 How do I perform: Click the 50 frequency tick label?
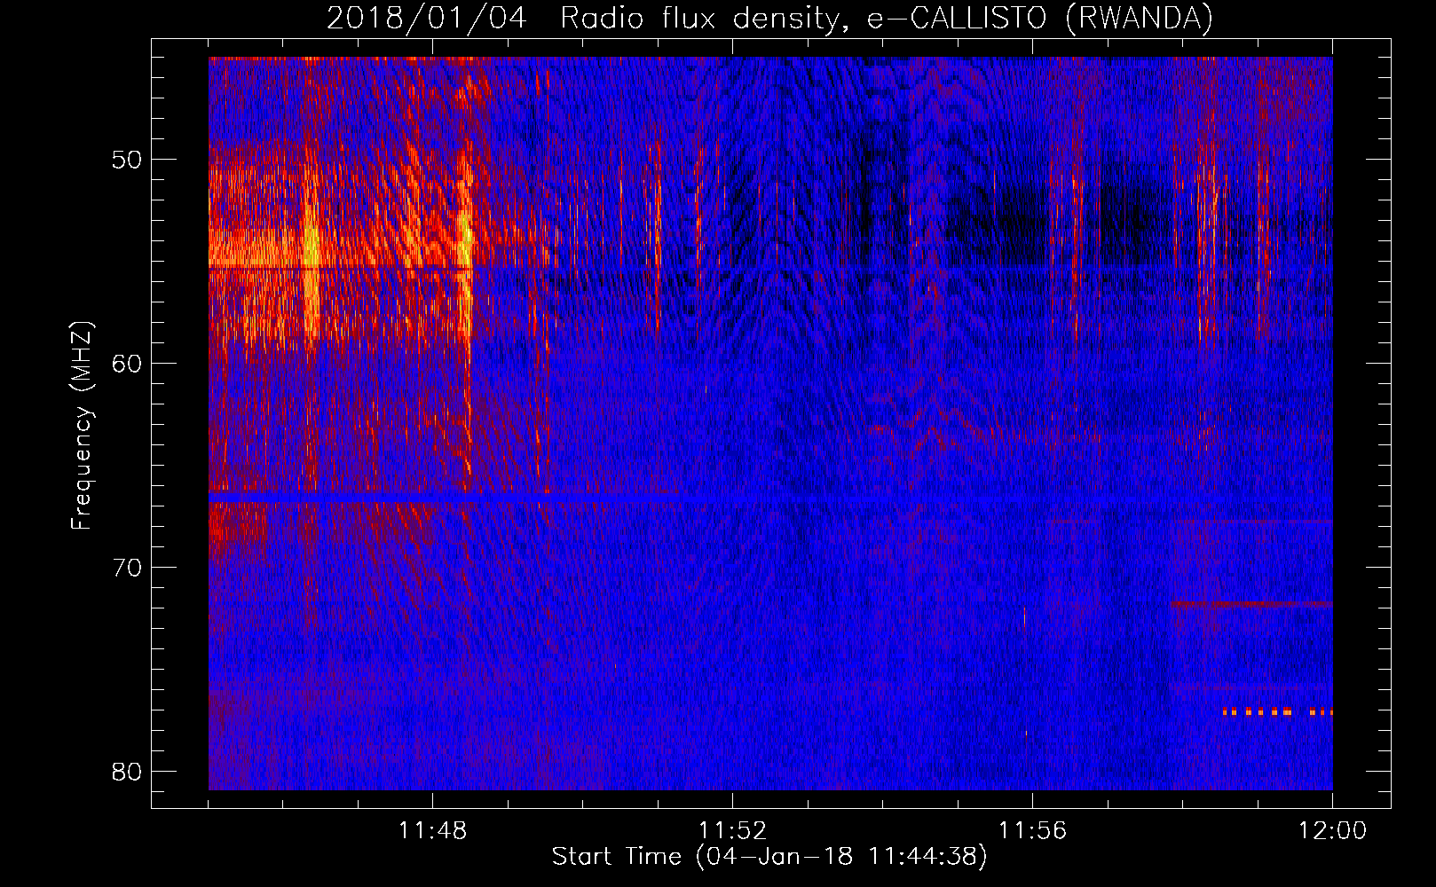128,160
